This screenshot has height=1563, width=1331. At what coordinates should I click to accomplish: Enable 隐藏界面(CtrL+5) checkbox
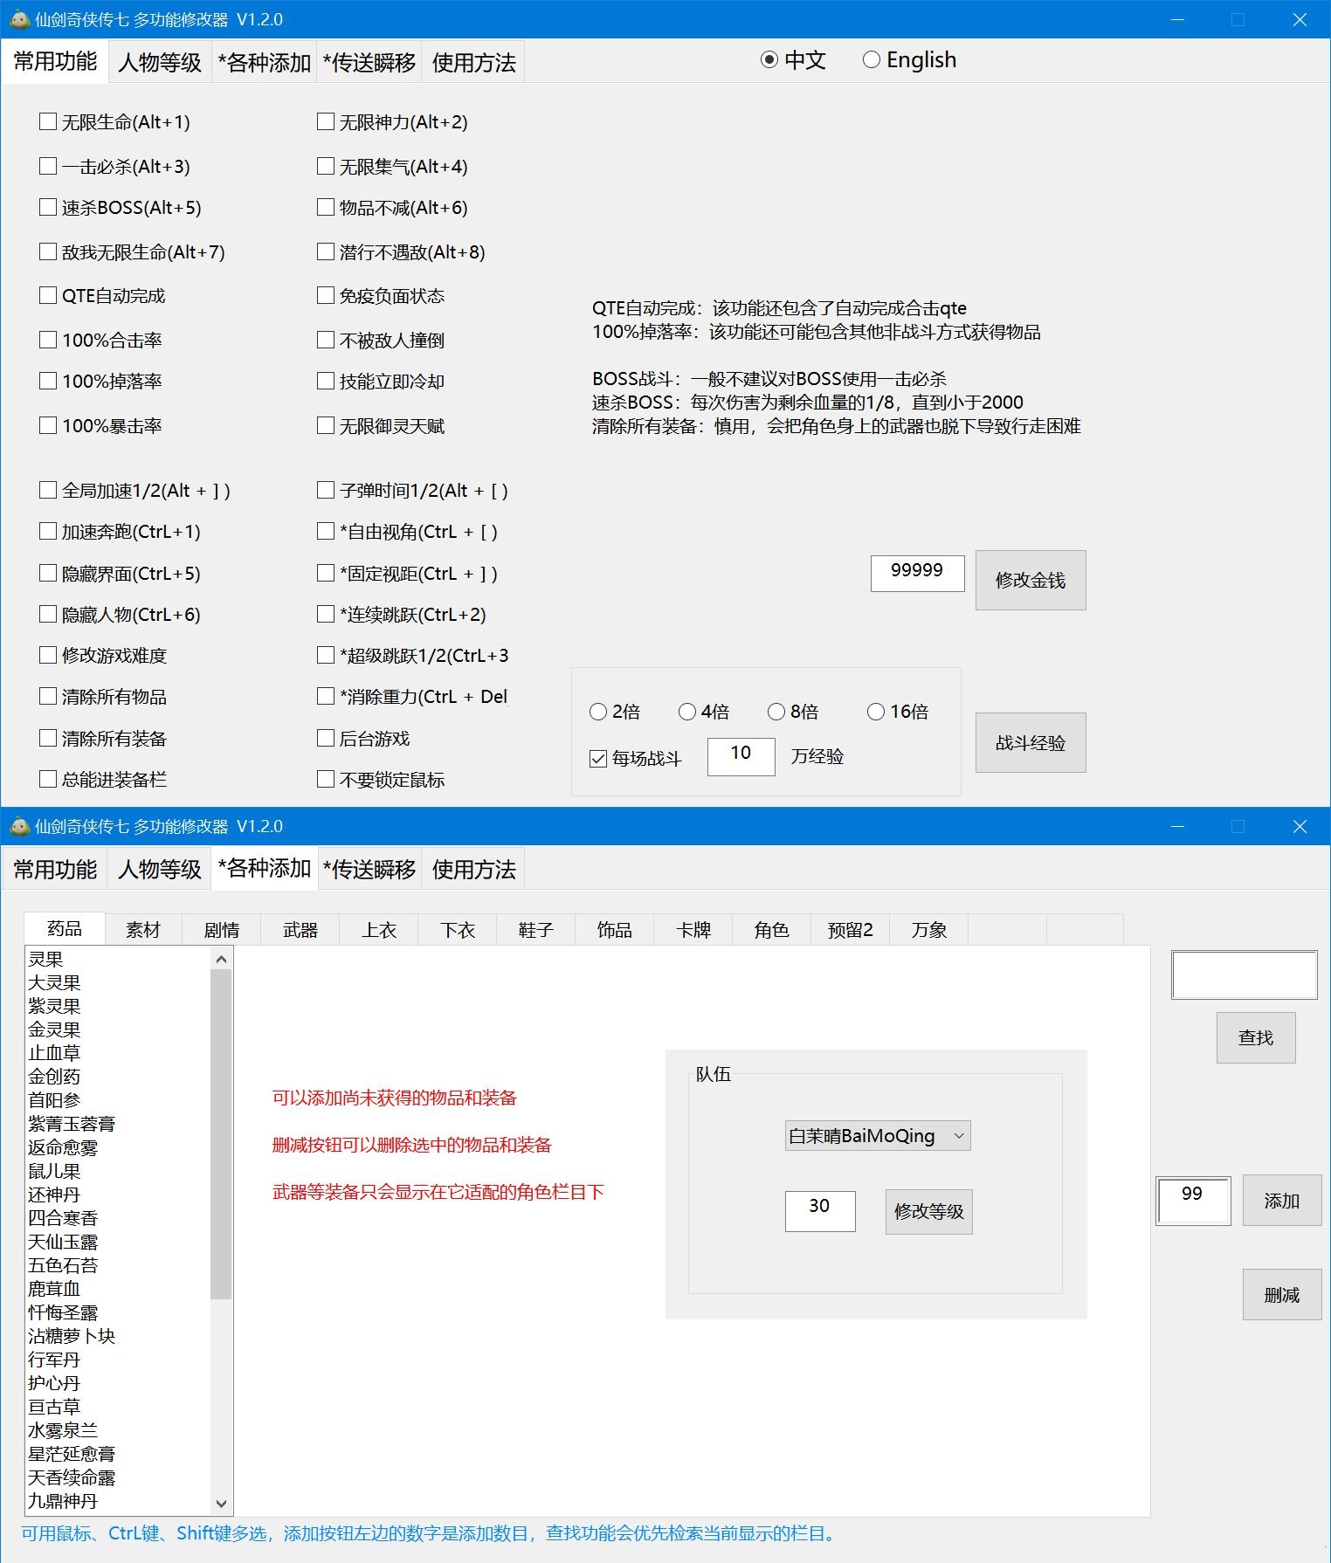click(48, 573)
